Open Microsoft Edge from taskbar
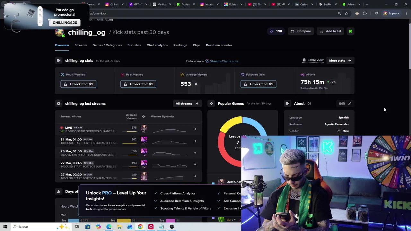 click(x=109, y=227)
